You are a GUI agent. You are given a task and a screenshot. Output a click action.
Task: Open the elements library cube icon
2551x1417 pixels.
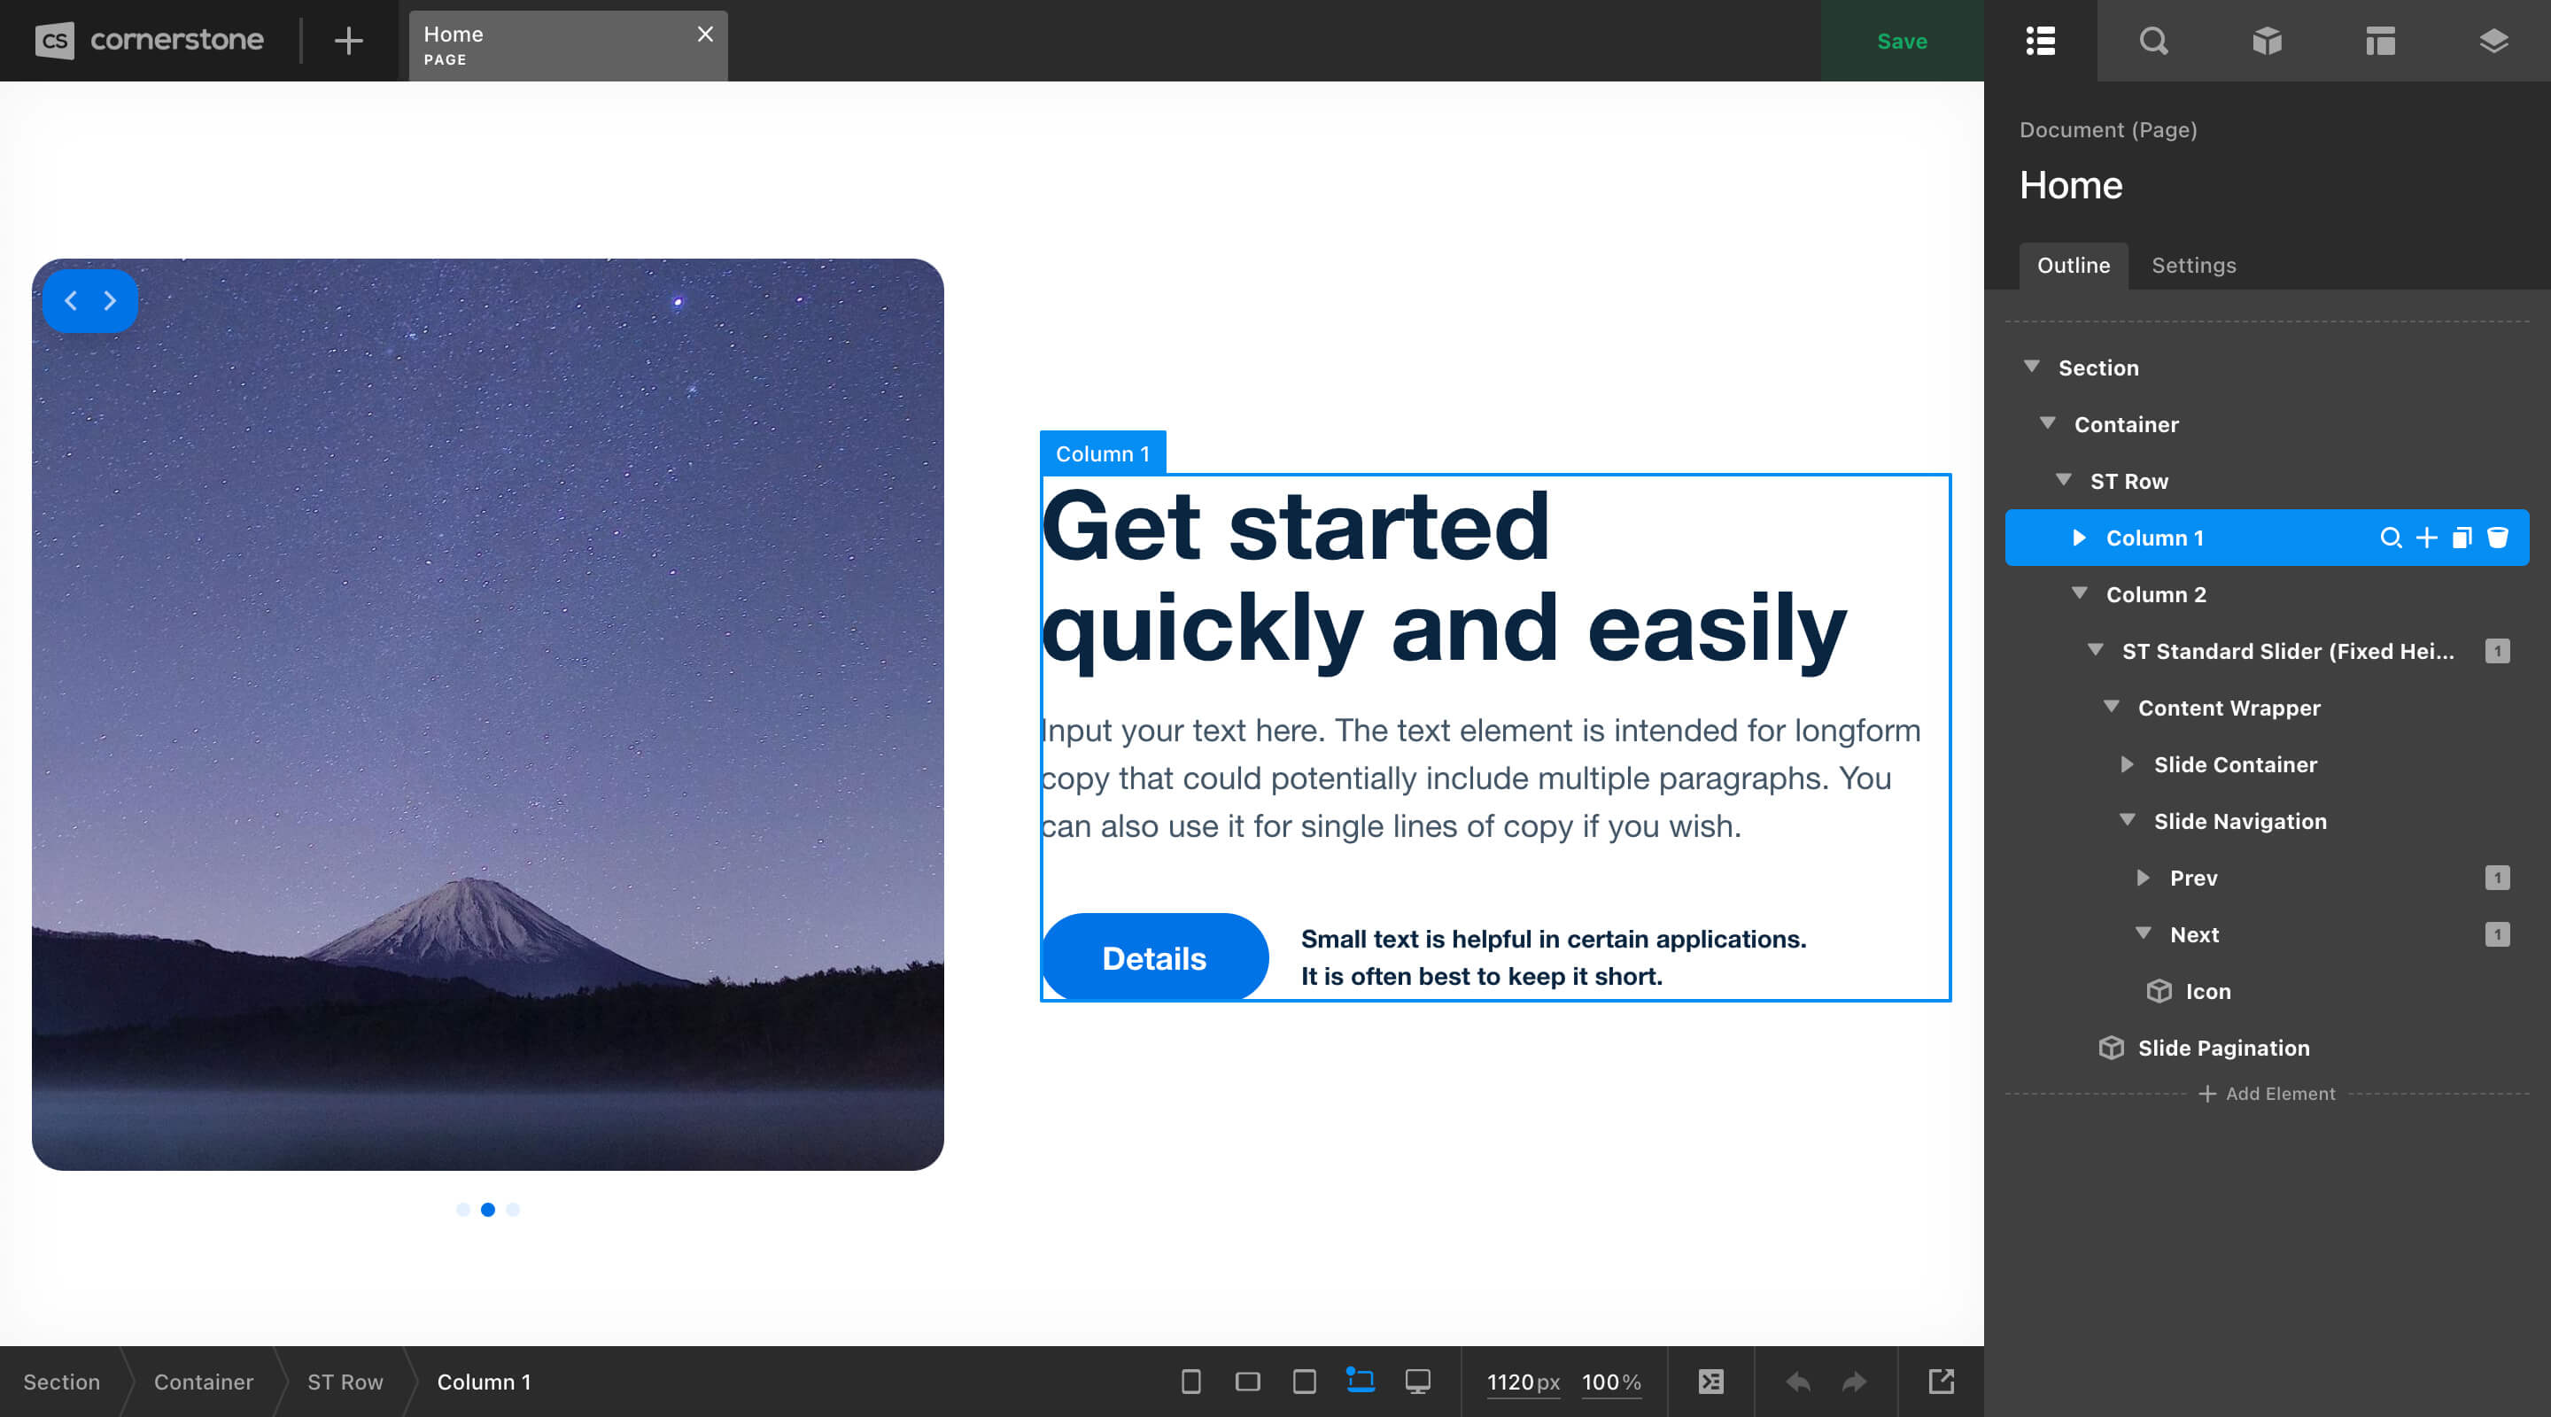2267,41
